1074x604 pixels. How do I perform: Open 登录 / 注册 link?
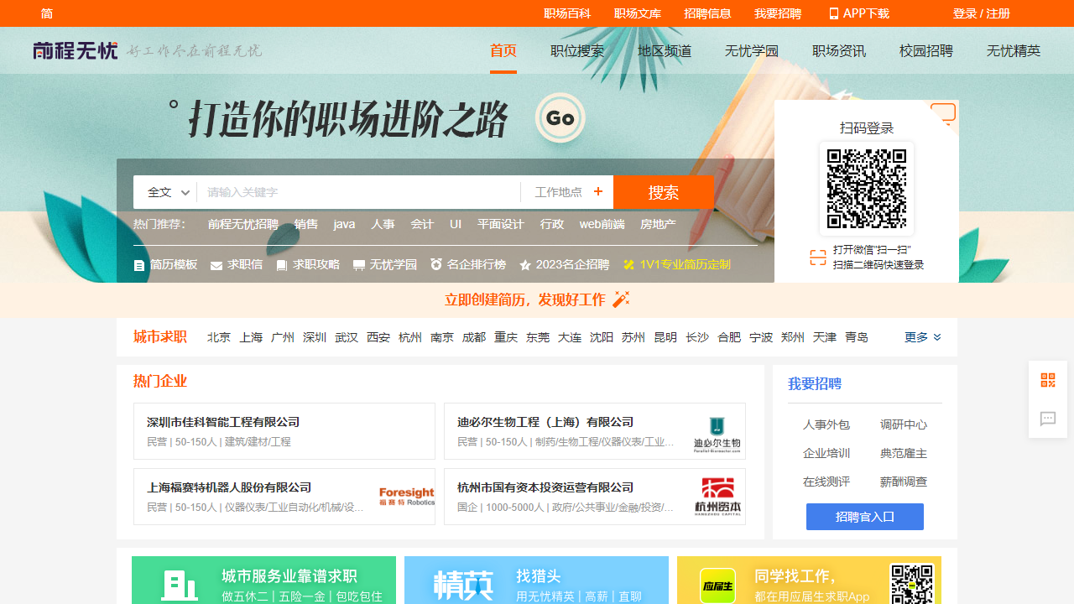(x=980, y=13)
